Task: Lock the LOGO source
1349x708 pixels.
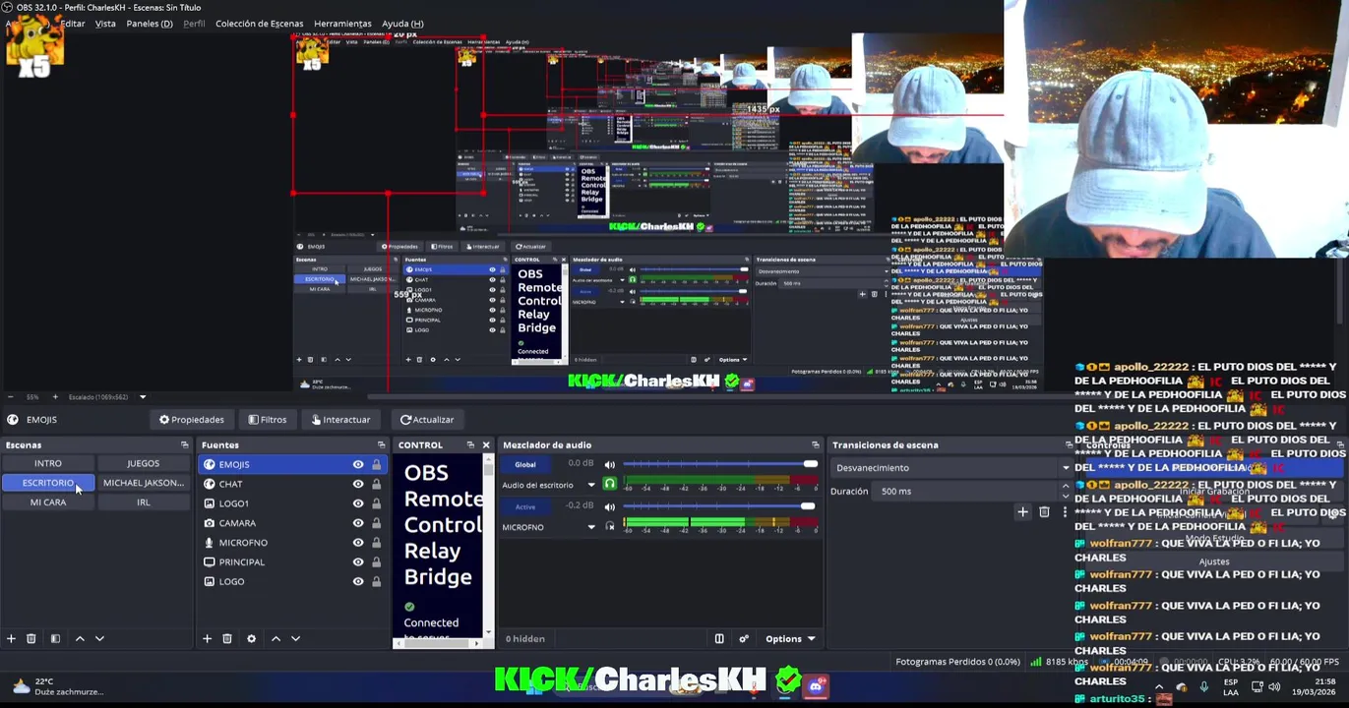Action: click(376, 581)
